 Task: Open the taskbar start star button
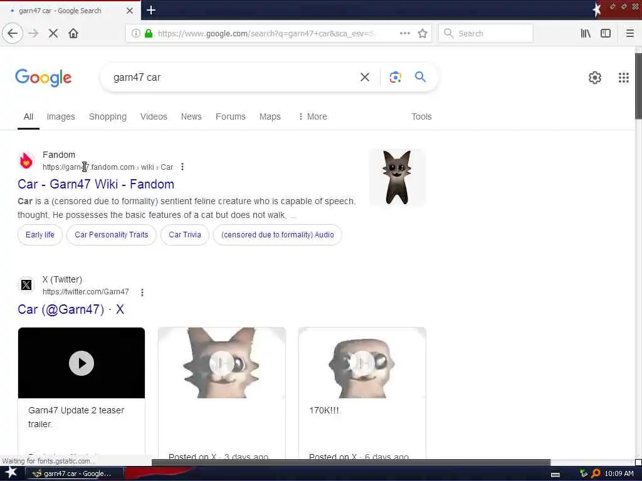[11, 473]
